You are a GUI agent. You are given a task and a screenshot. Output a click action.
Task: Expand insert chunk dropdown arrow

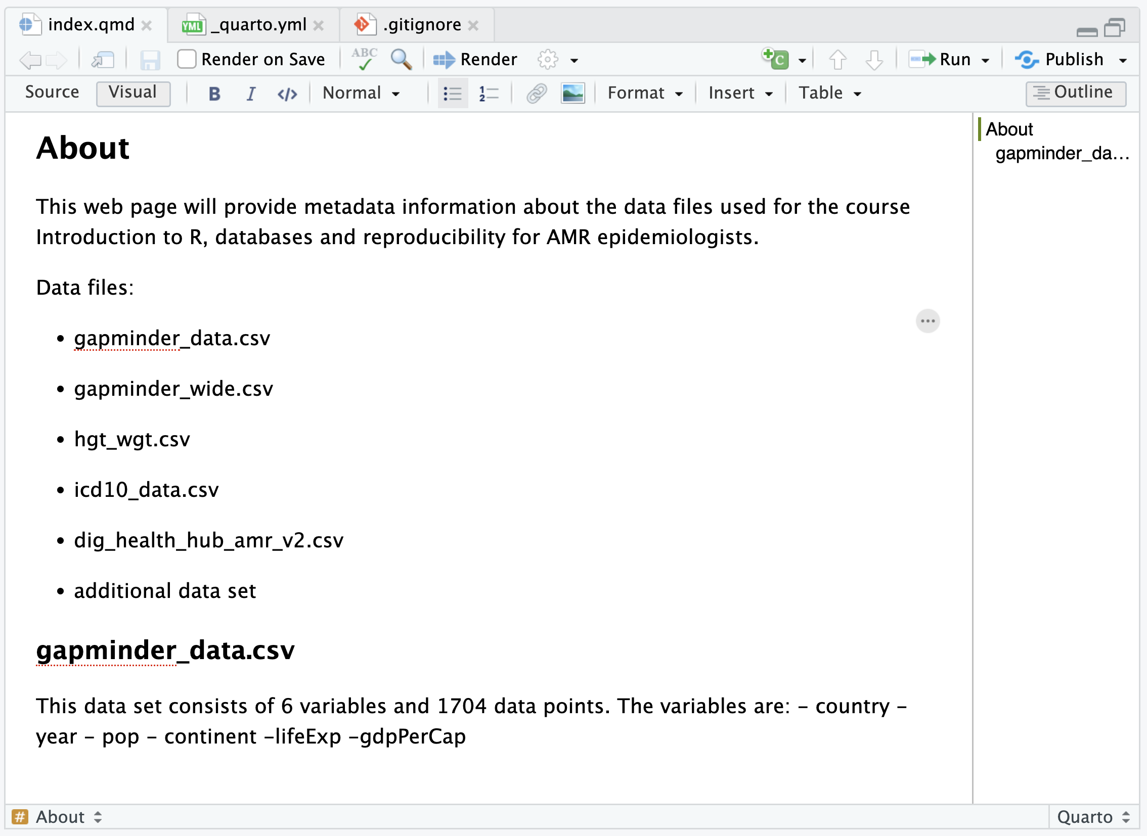[x=802, y=61]
